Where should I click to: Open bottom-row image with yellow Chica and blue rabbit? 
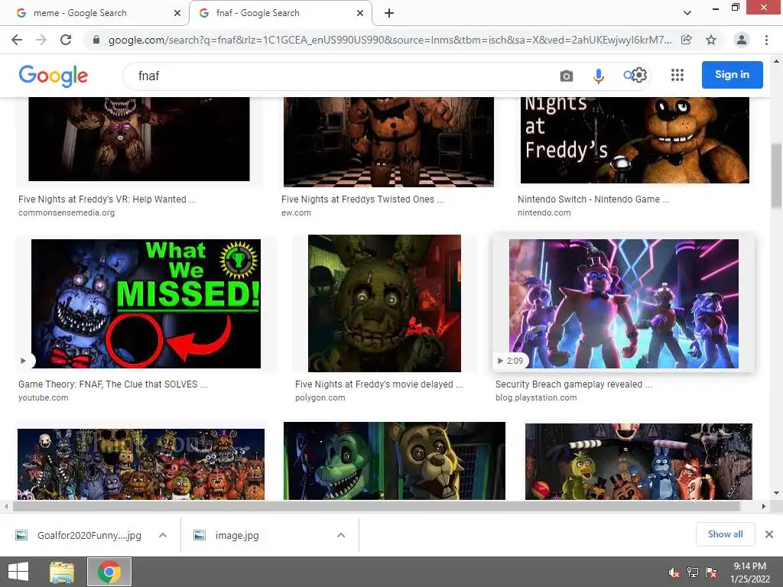click(638, 461)
